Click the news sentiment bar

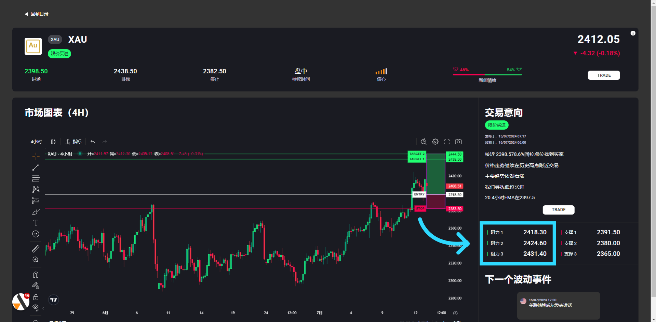click(487, 74)
